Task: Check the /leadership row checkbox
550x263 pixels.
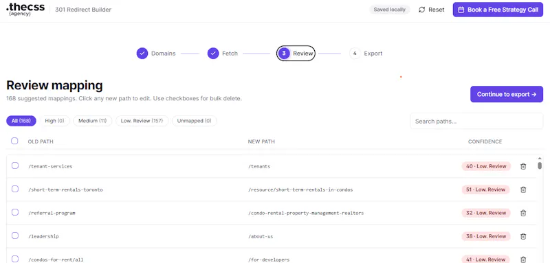Action: coord(15,236)
